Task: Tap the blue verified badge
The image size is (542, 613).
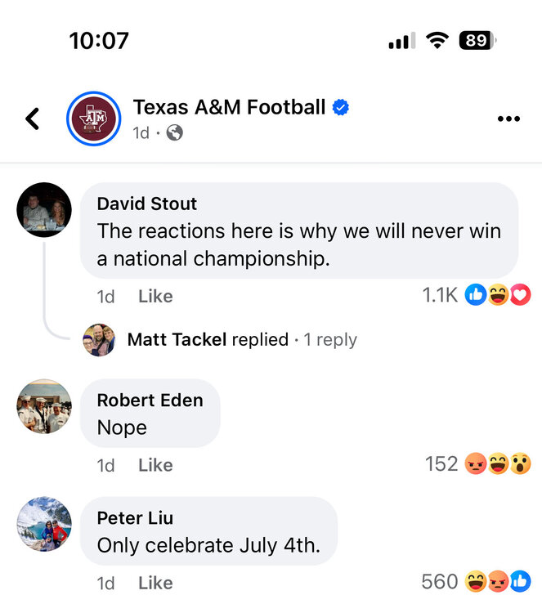Action: [x=341, y=107]
